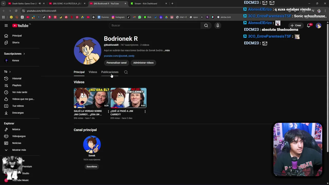Open the Sonek featured channel avatar
The image size is (329, 185).
coord(92,144)
